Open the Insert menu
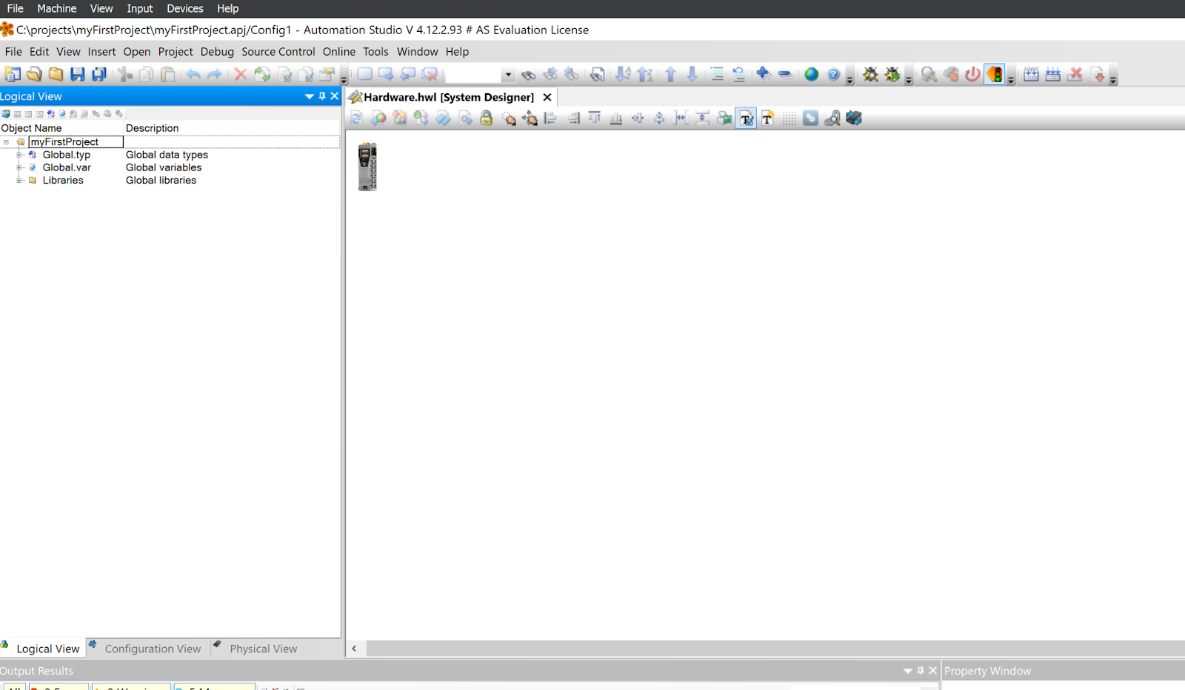 click(102, 52)
